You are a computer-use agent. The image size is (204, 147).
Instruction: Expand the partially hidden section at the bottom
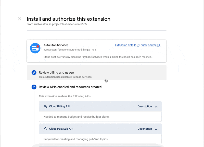pos(100,146)
